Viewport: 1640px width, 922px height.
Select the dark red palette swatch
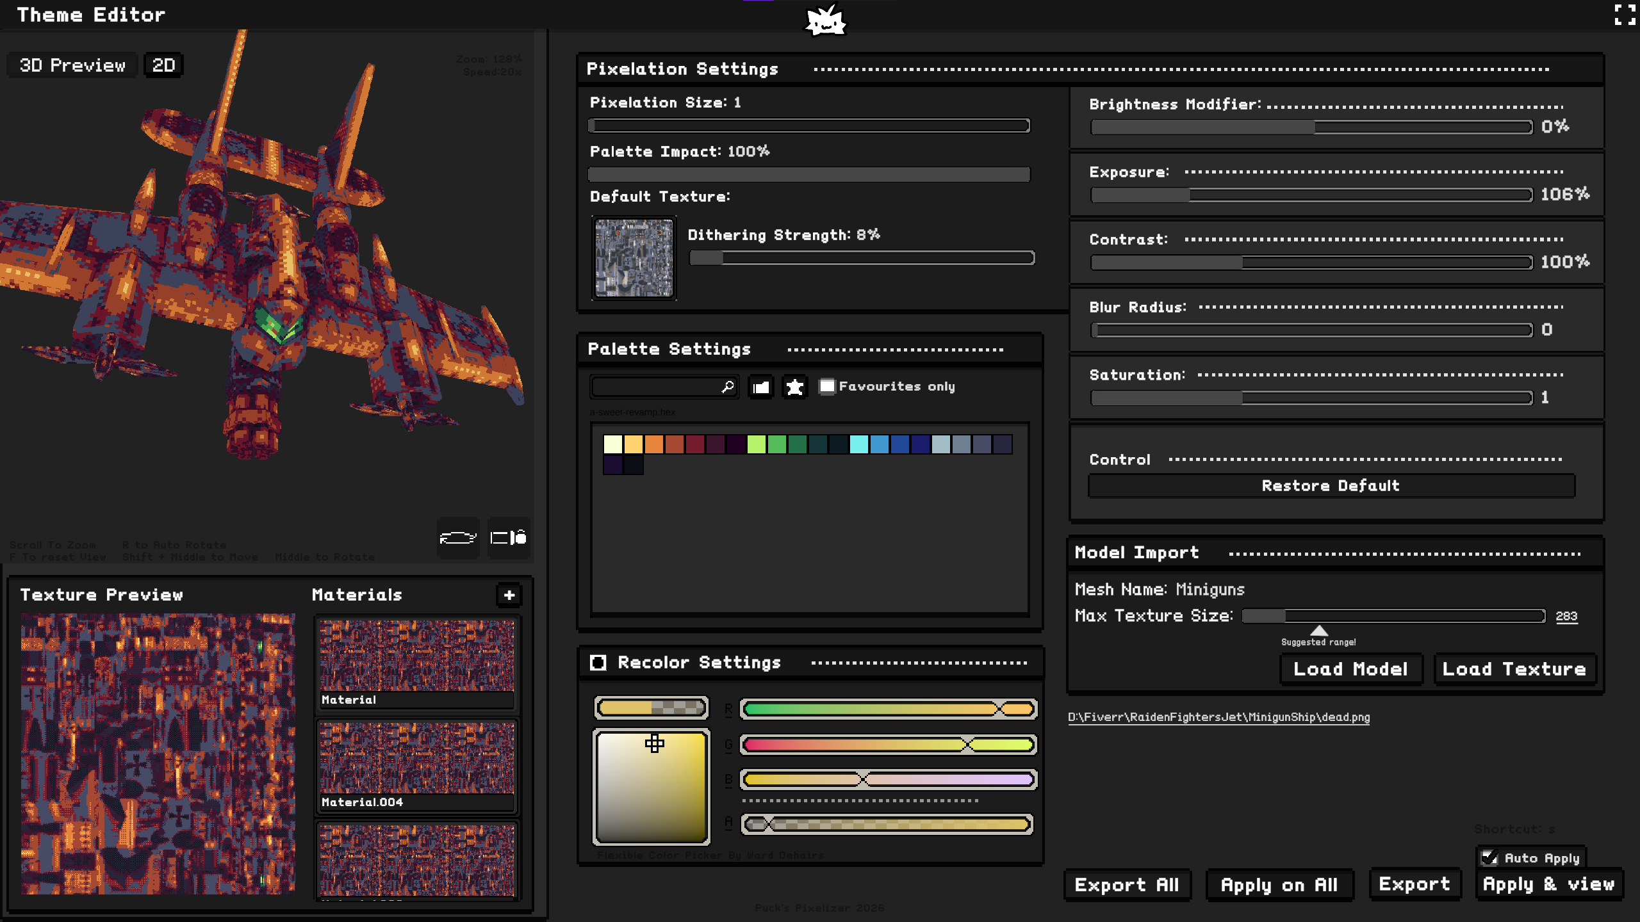(x=695, y=444)
